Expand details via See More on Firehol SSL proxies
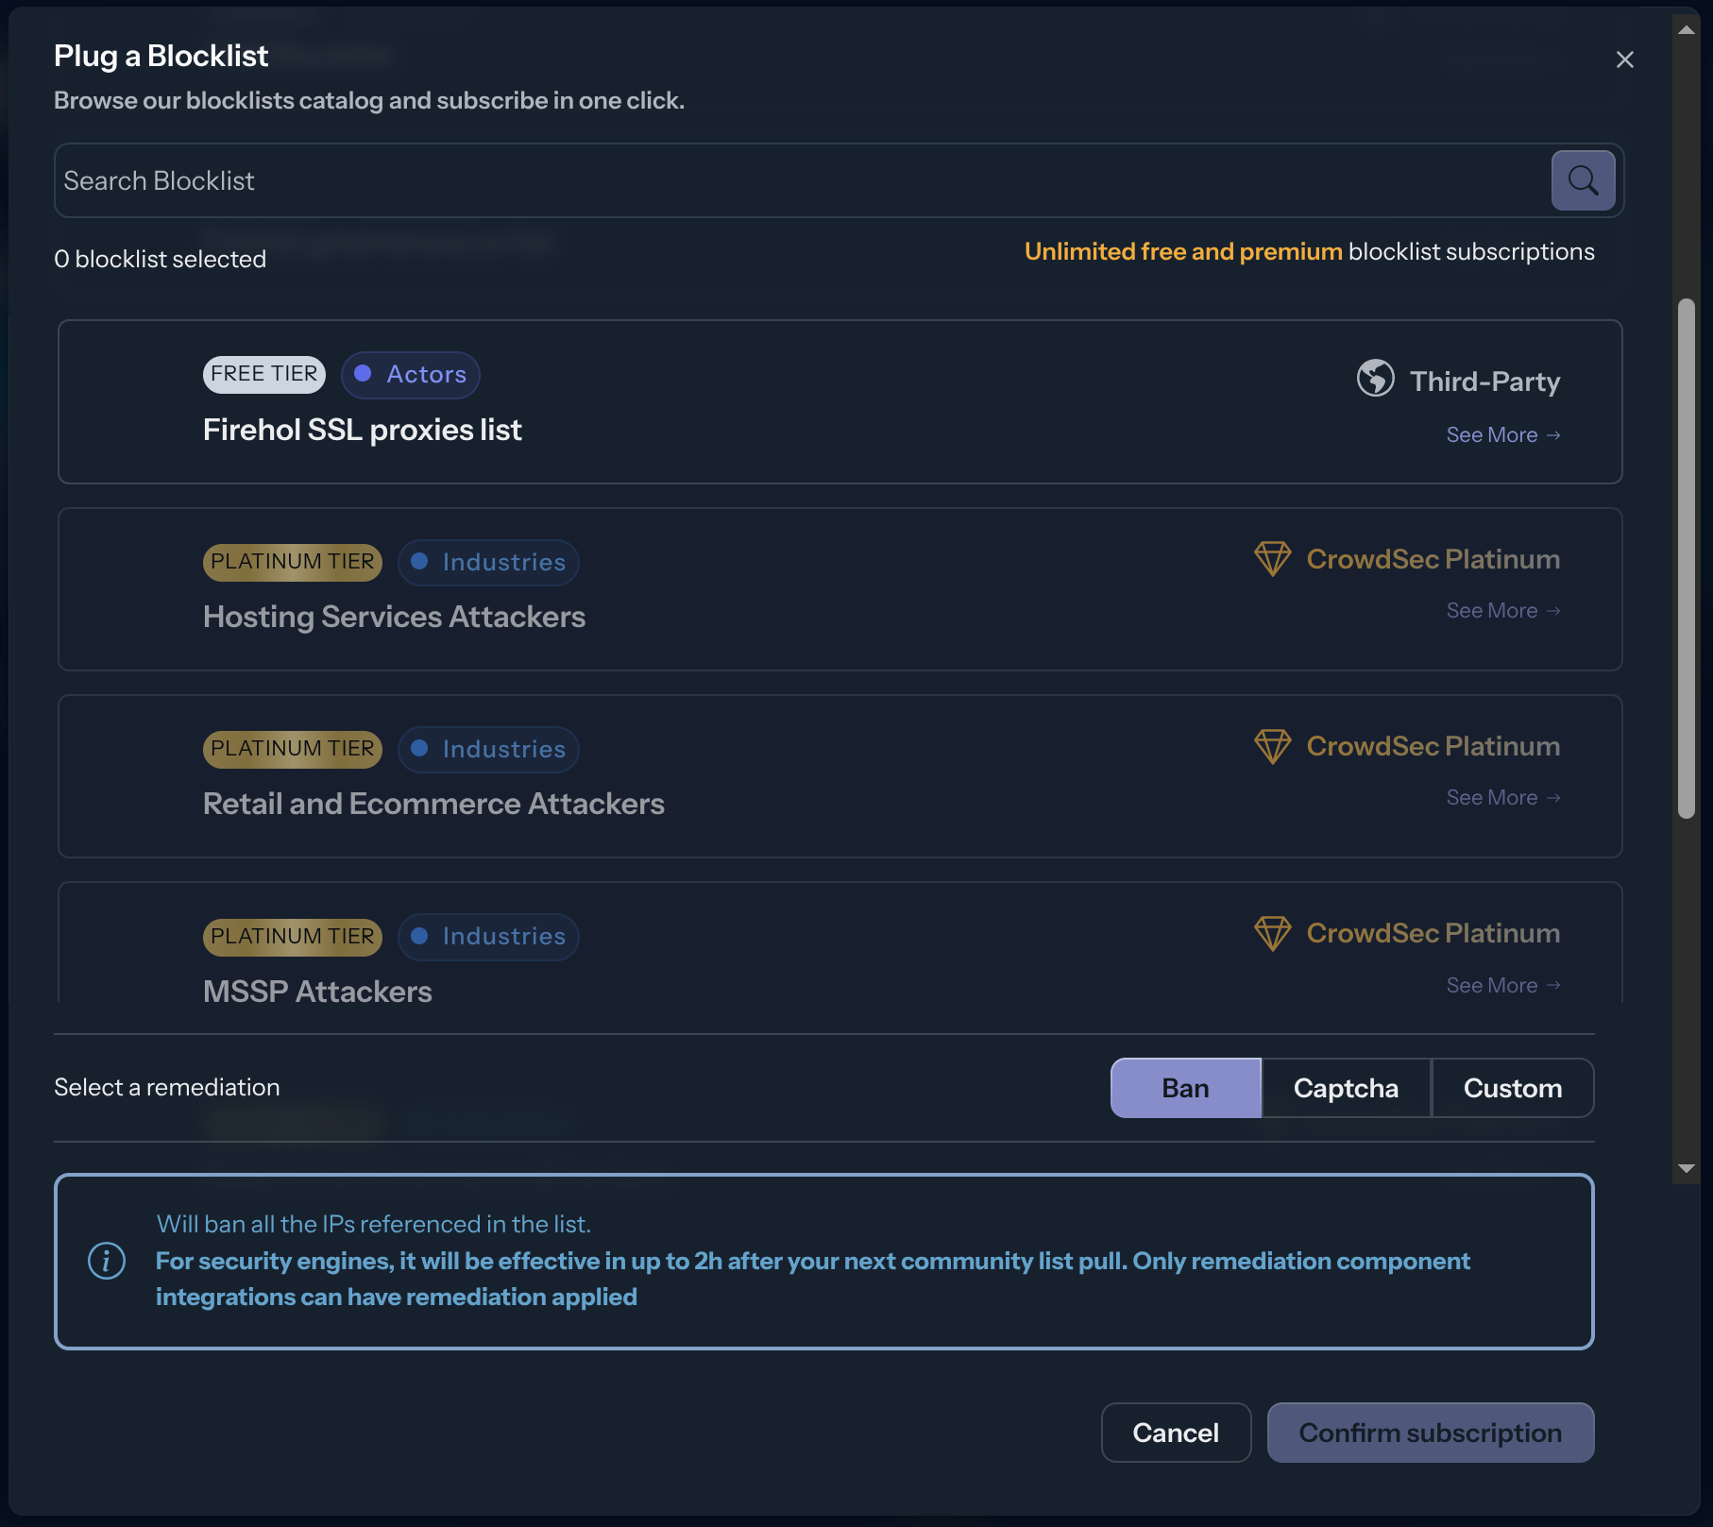The width and height of the screenshot is (1713, 1527). (x=1503, y=434)
